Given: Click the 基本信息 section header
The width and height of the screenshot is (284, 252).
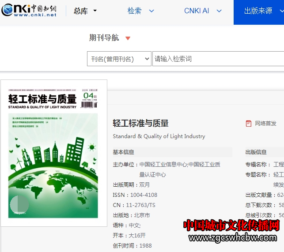Looking at the screenshot, I should (x=124, y=152).
